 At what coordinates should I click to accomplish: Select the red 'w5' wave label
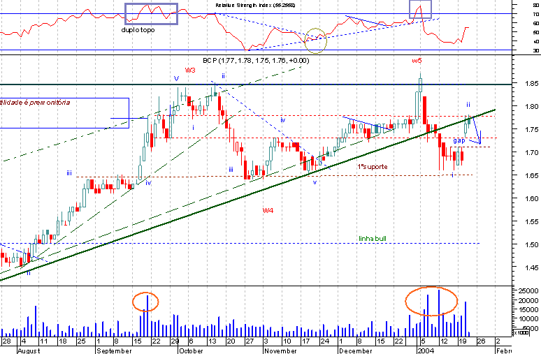pos(417,61)
